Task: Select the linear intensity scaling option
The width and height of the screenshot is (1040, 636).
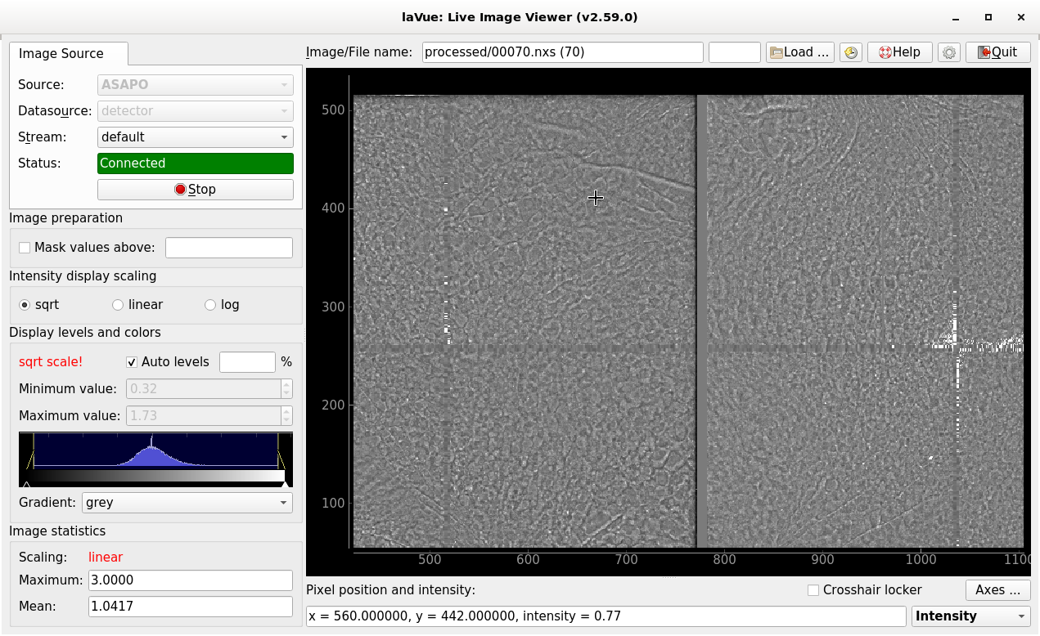Action: click(x=118, y=305)
